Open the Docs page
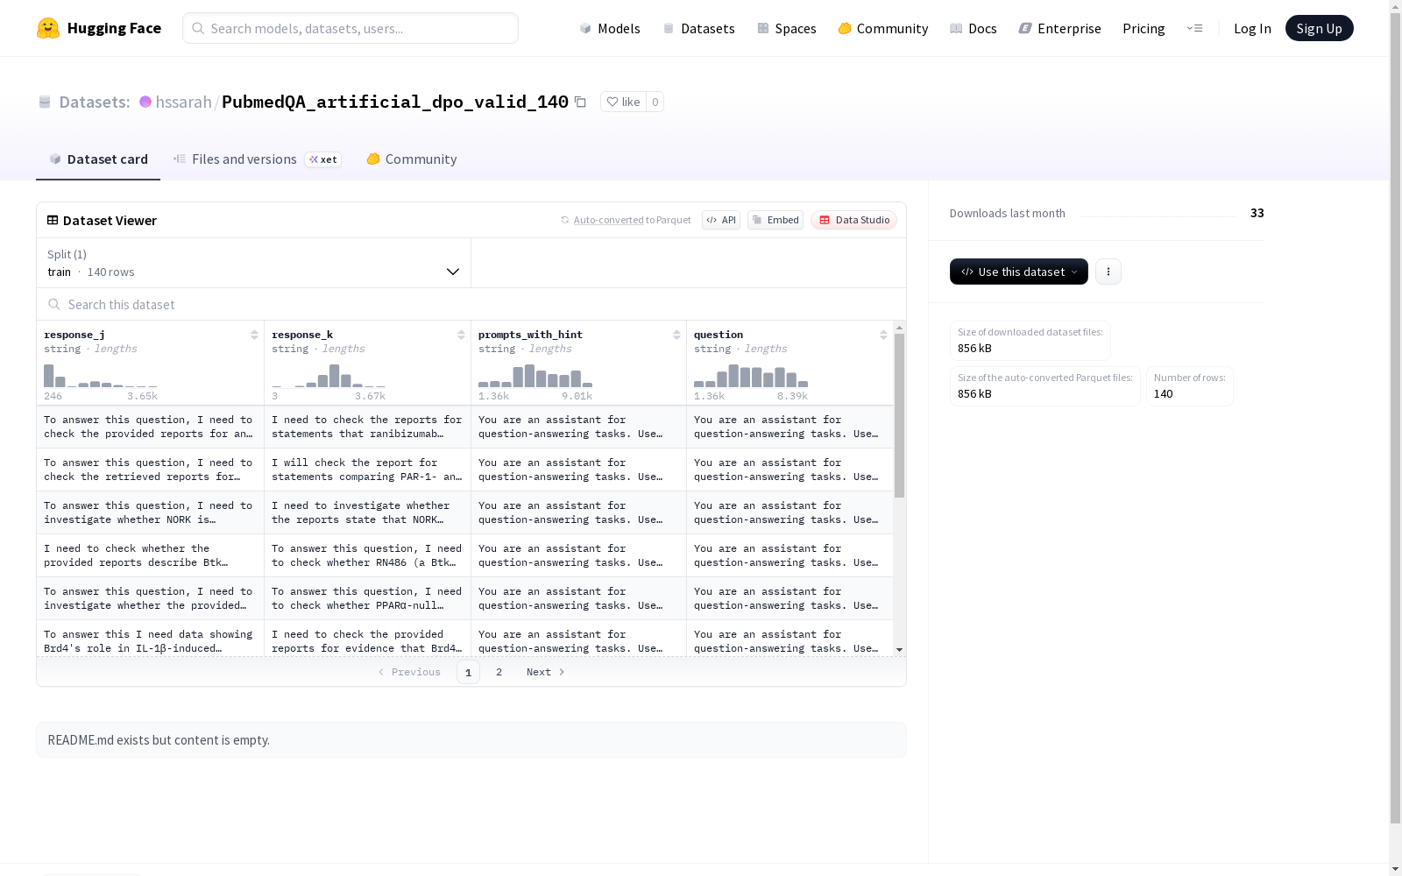The image size is (1402, 876). pos(974,28)
